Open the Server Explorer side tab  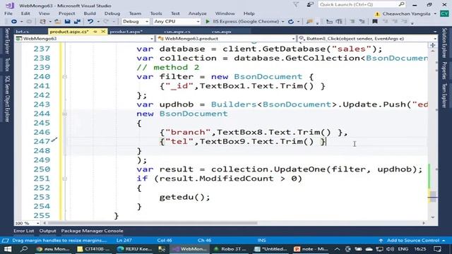point(7,41)
